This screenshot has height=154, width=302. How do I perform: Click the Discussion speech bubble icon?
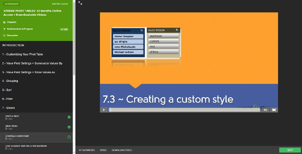point(4,36)
